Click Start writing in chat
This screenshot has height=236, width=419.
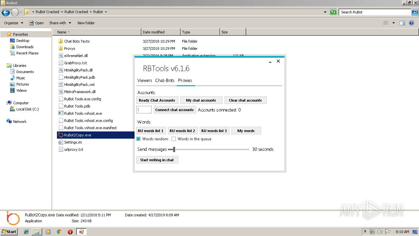[x=157, y=160]
